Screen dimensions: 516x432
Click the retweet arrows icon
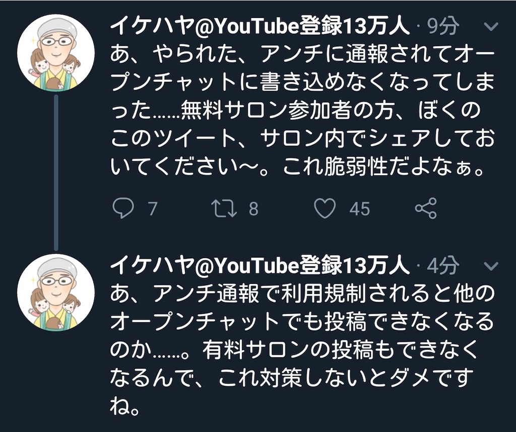click(x=224, y=208)
